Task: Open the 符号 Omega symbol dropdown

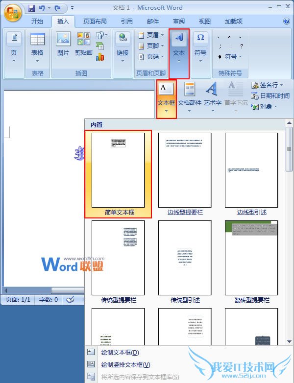Action: click(200, 48)
